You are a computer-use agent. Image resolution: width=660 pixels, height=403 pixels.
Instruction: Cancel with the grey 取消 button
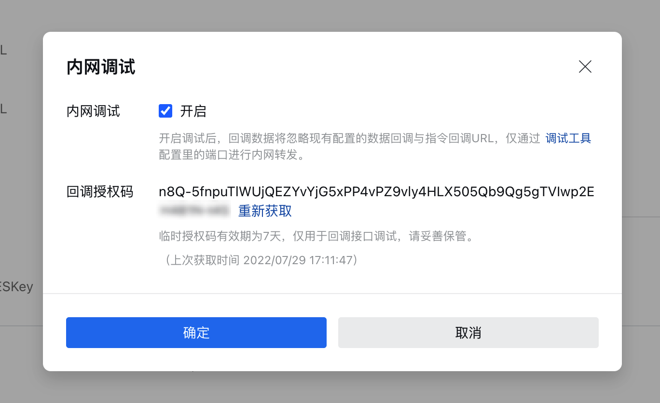point(468,333)
